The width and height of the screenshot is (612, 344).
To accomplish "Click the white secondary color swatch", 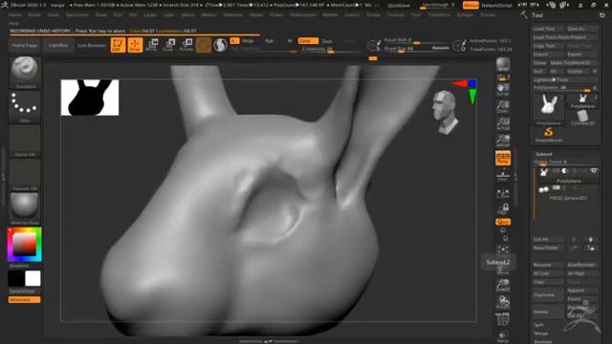I will (x=33, y=278).
